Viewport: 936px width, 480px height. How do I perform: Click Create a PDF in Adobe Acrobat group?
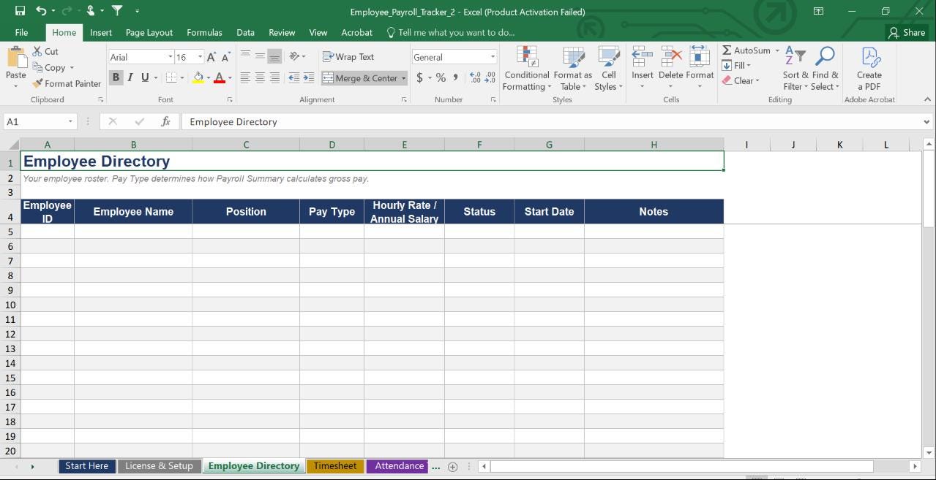click(x=869, y=69)
